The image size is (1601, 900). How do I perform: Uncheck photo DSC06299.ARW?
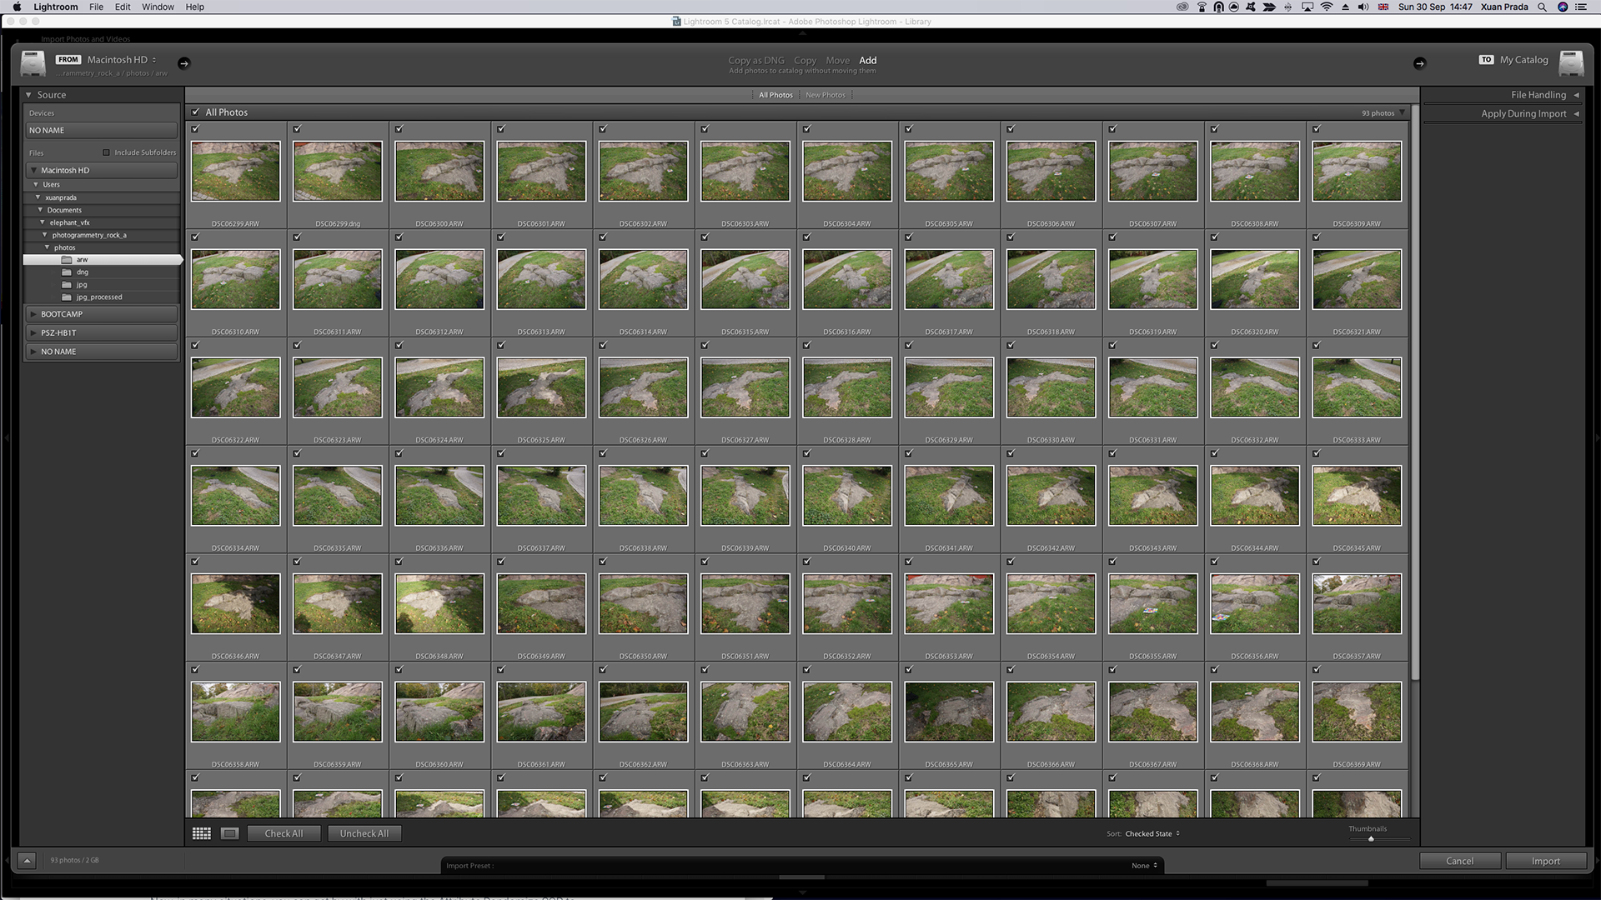point(195,129)
